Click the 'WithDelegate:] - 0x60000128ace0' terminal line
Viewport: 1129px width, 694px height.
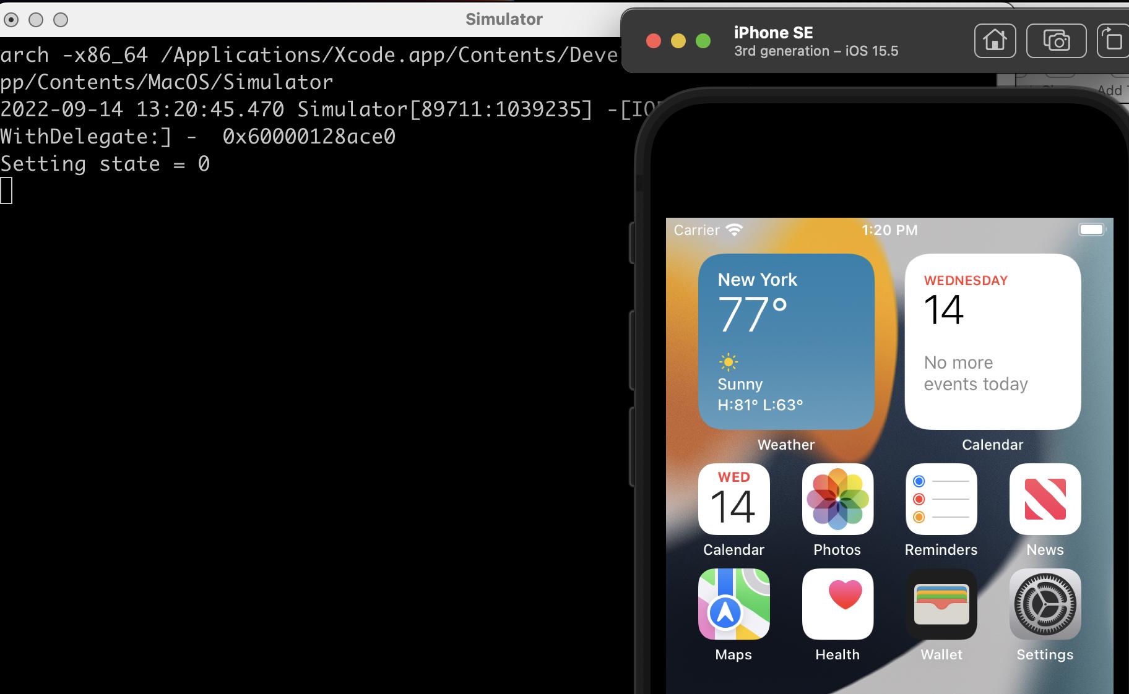(x=198, y=137)
